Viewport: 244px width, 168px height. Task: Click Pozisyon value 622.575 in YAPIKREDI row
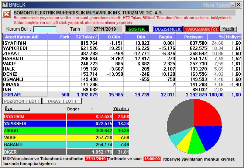tap(198, 48)
